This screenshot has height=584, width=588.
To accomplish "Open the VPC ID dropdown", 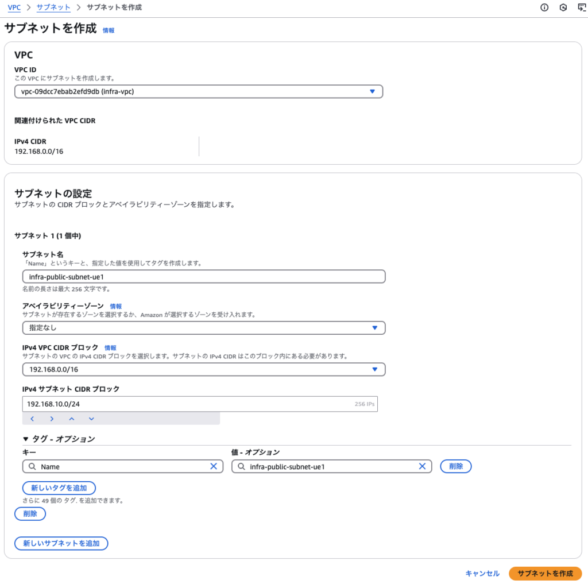I will [198, 91].
